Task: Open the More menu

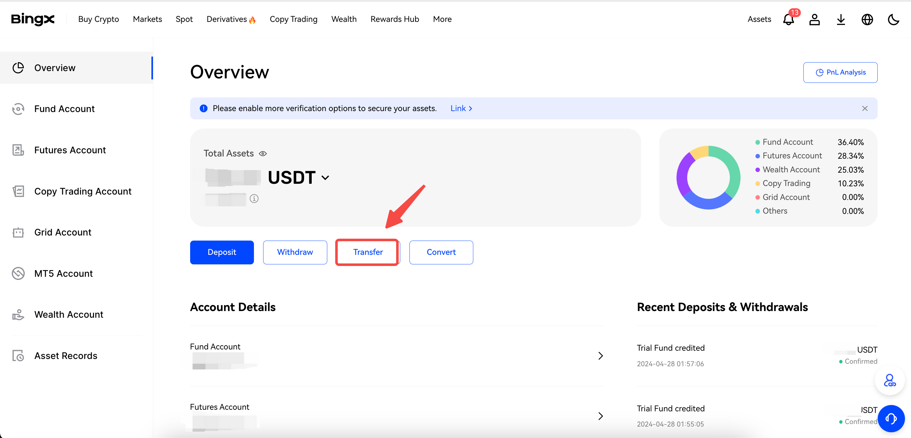Action: click(x=442, y=19)
